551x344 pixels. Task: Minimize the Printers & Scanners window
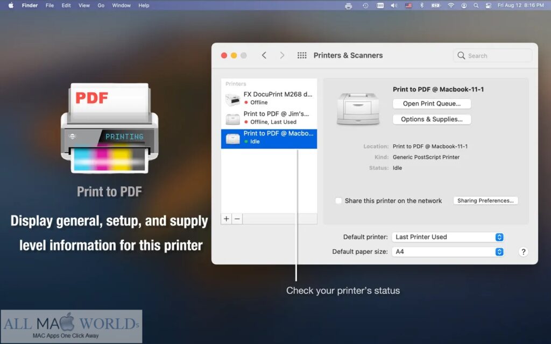(x=234, y=55)
